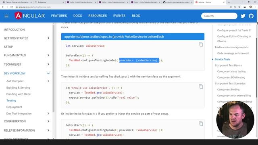Screen dimensions: 258x145
Task: Open the Introduction sidebar link
Action: (15, 29)
